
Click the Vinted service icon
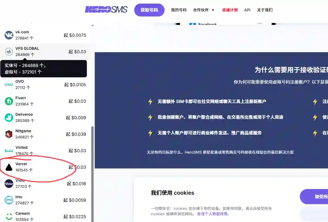[9, 150]
